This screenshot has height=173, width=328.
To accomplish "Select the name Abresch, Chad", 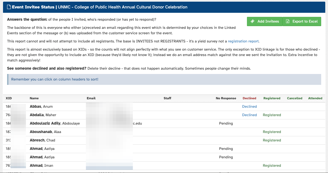I will pos(42,140).
